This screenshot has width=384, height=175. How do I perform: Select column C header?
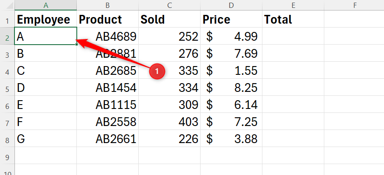pos(169,5)
